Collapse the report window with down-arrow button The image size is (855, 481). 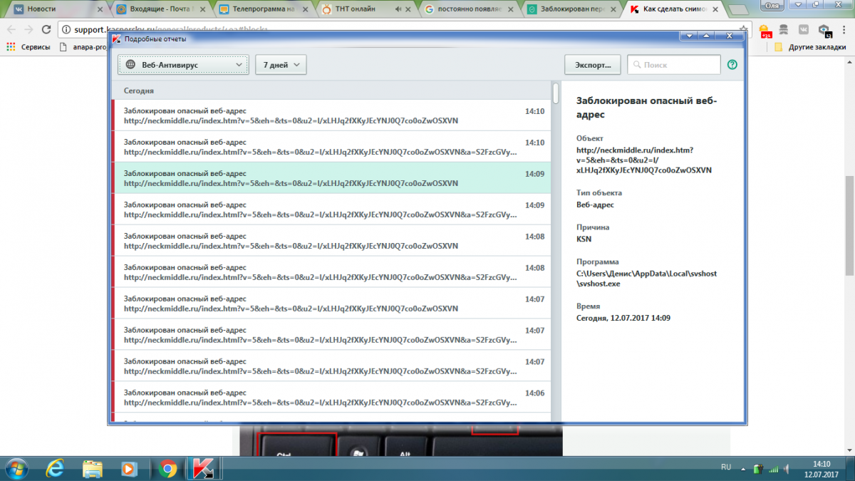click(690, 36)
